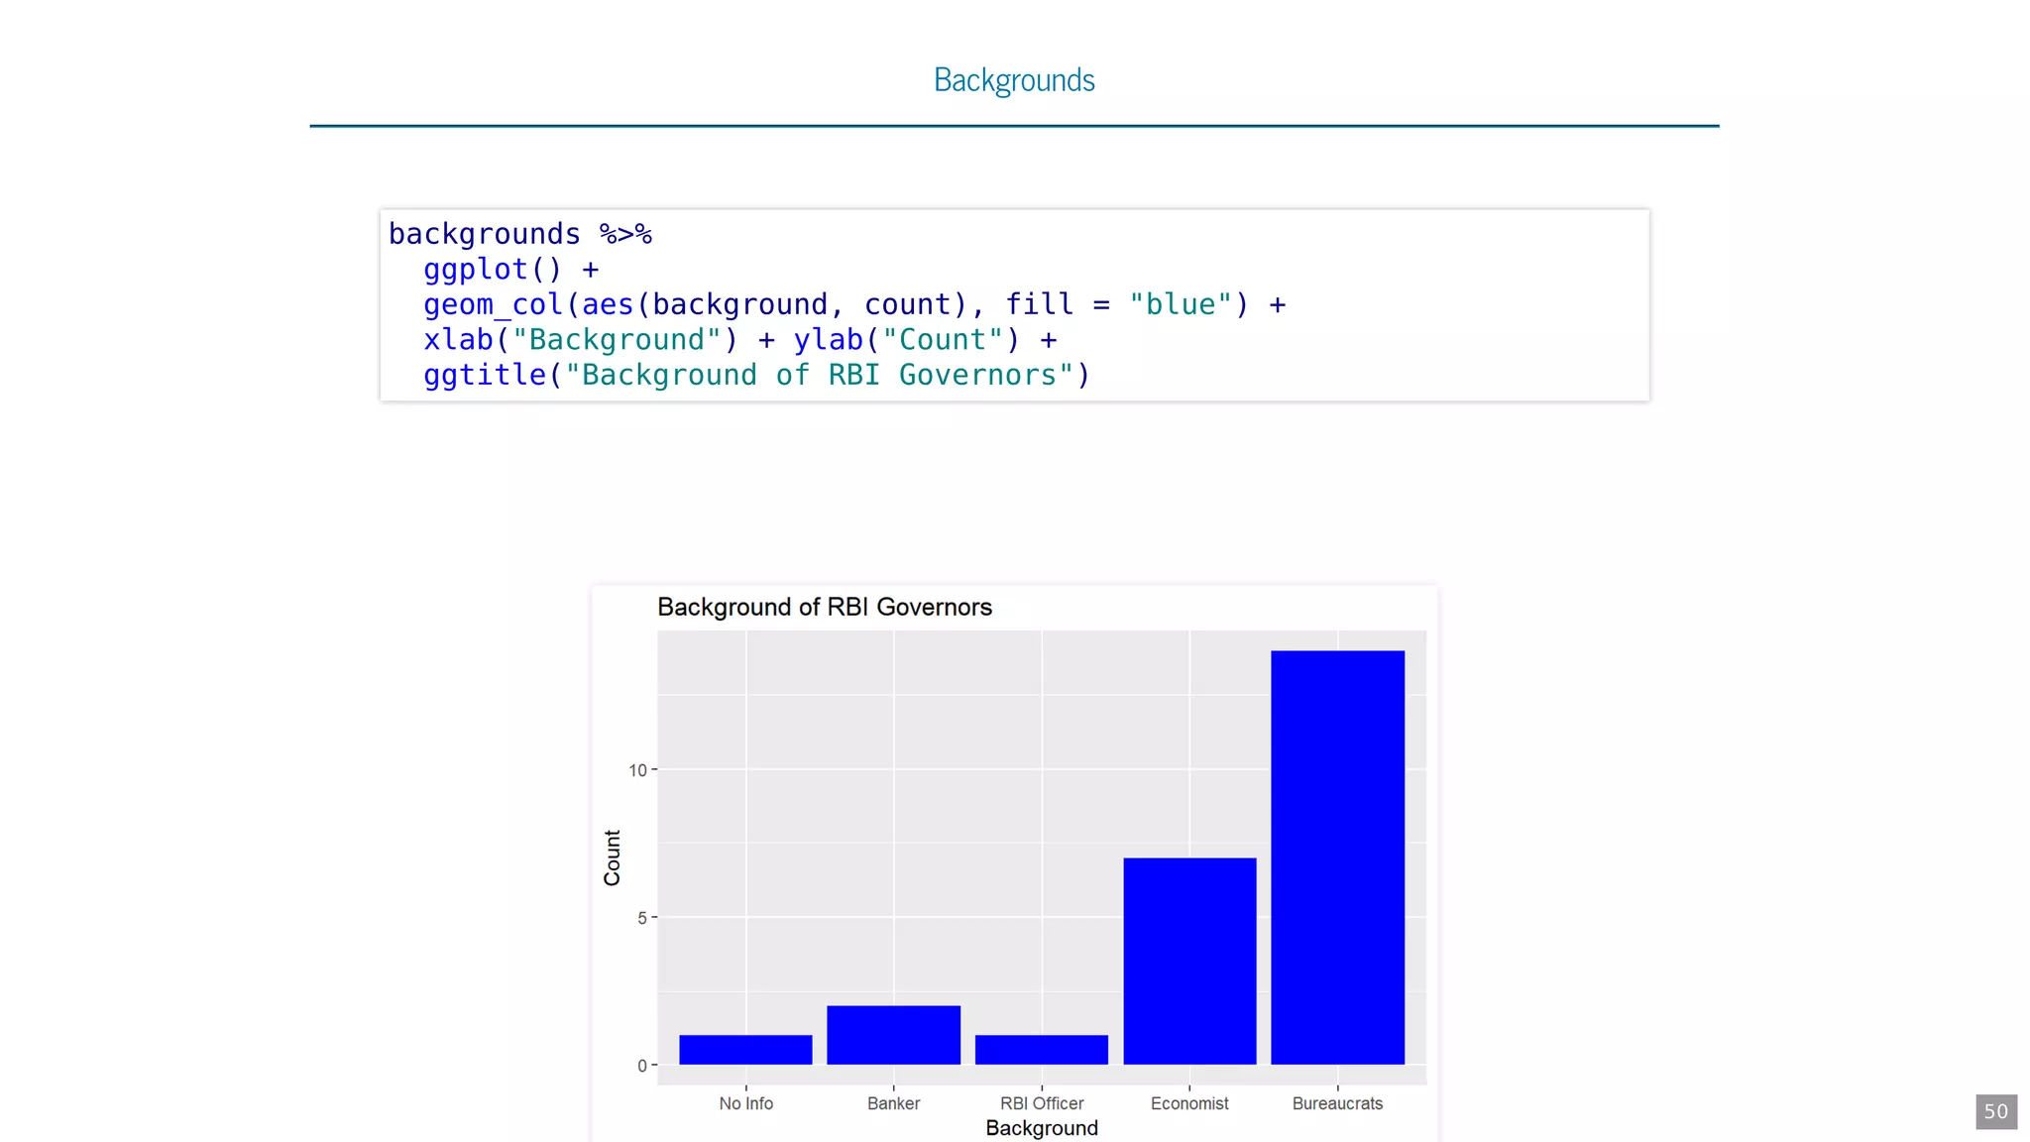Click the "RBI Officer" axis tick label

coord(1042,1103)
